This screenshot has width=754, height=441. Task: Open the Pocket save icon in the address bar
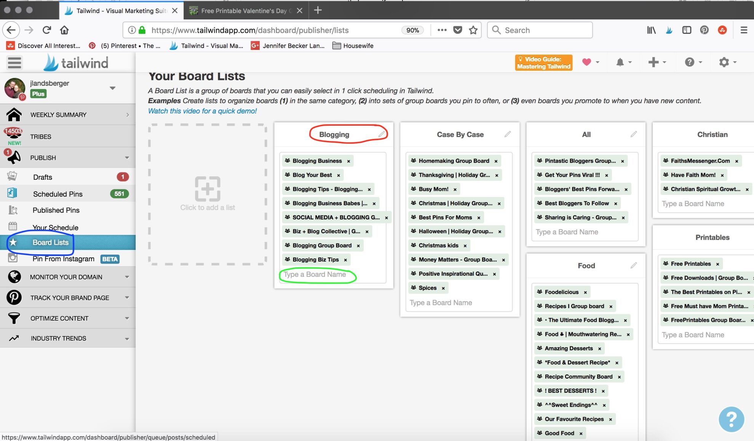[458, 30]
